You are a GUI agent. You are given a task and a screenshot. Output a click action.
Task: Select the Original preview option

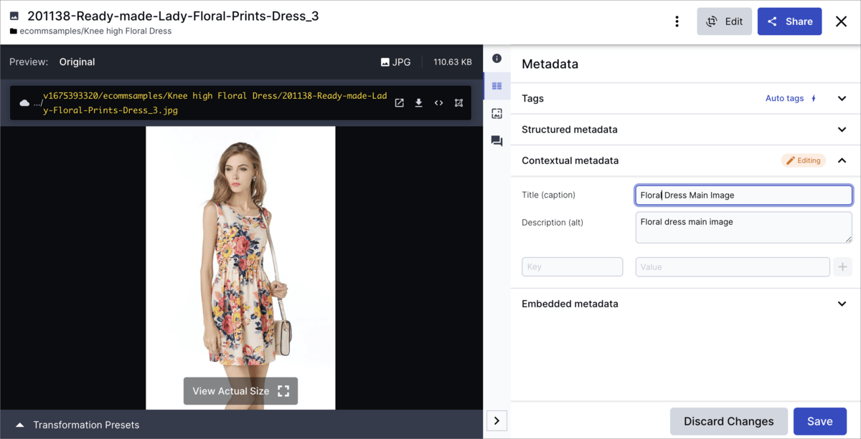point(77,62)
